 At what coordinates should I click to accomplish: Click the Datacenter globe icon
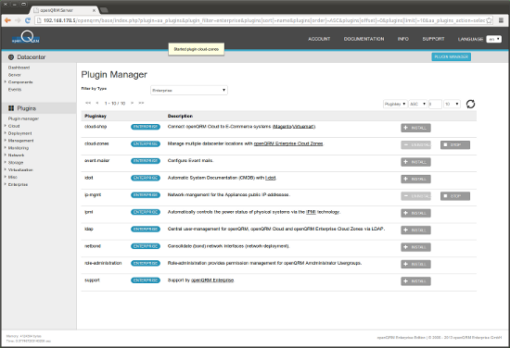11,57
